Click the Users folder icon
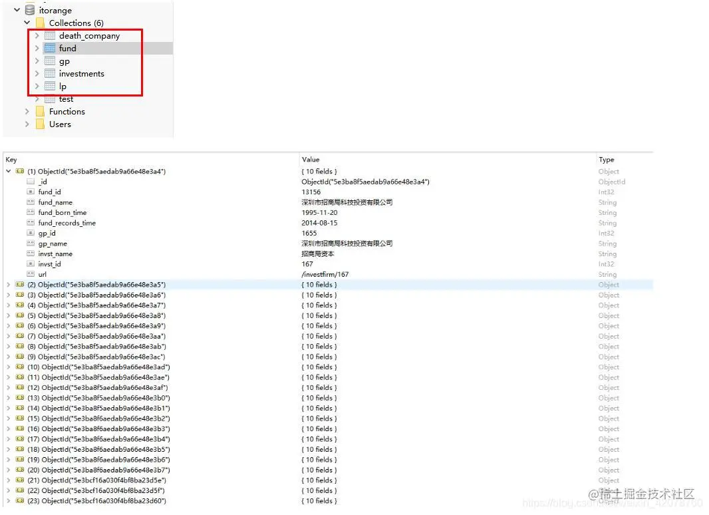The image size is (709, 515). coord(40,124)
